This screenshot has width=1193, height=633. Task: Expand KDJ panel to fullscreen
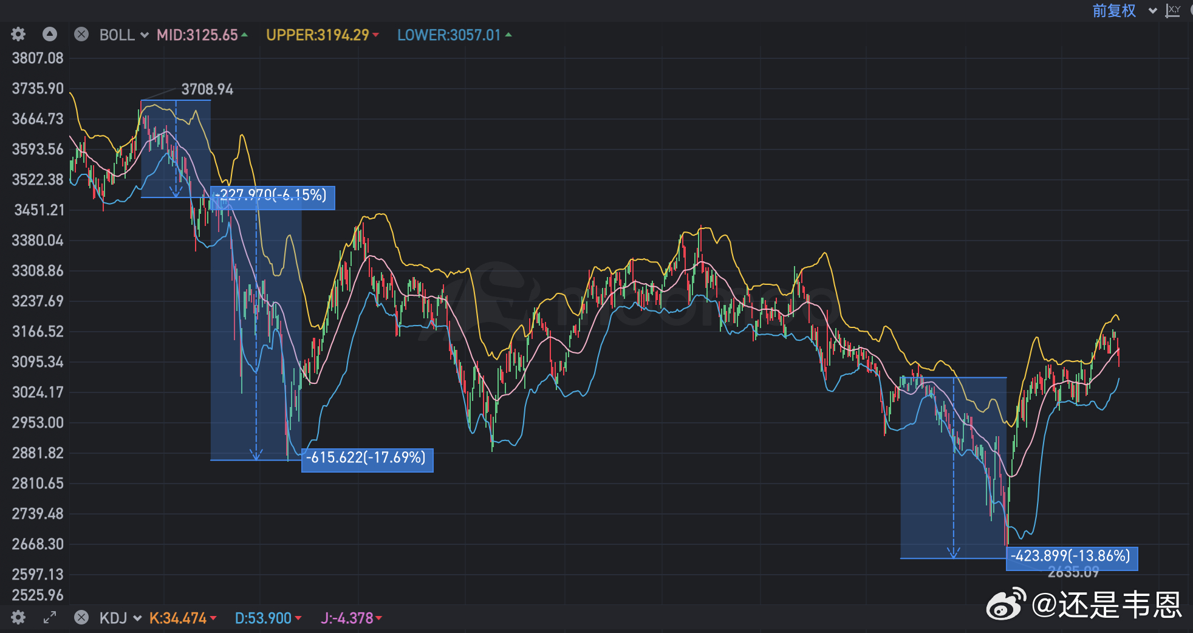click(x=50, y=618)
